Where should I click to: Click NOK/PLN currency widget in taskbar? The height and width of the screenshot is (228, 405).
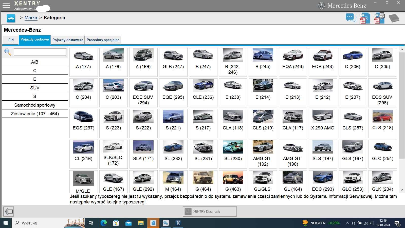[x=321, y=223]
